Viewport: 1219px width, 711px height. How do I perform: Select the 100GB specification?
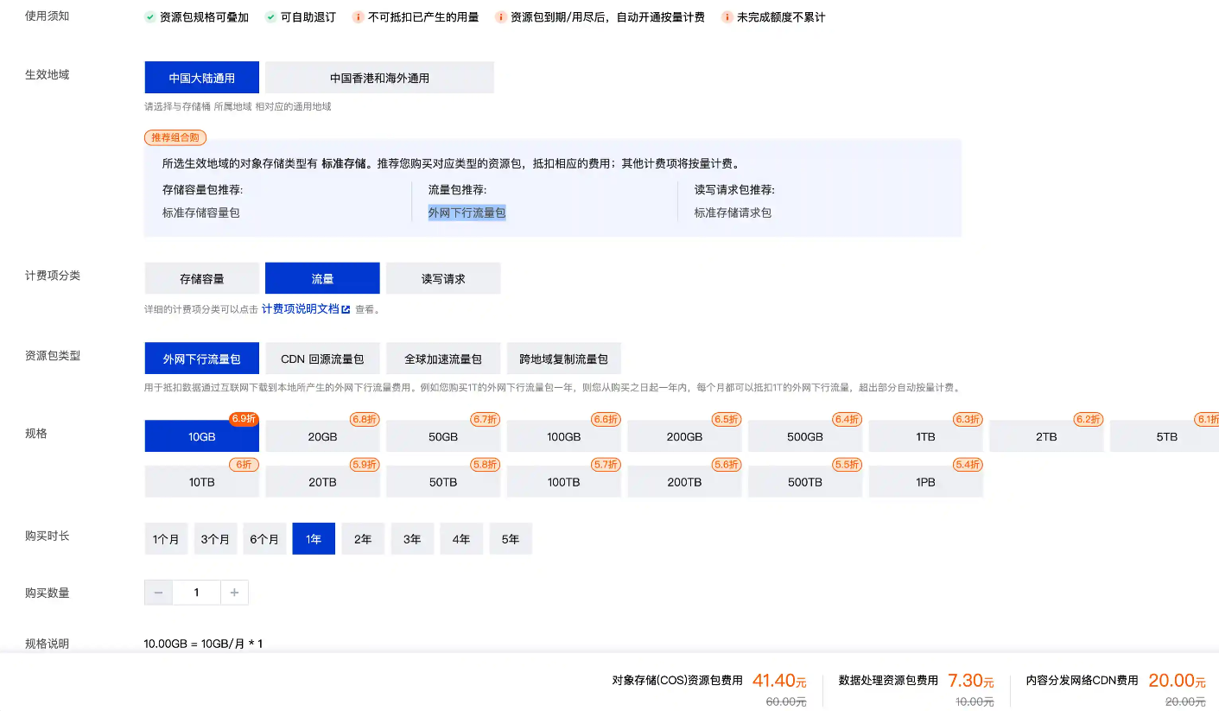pos(564,436)
